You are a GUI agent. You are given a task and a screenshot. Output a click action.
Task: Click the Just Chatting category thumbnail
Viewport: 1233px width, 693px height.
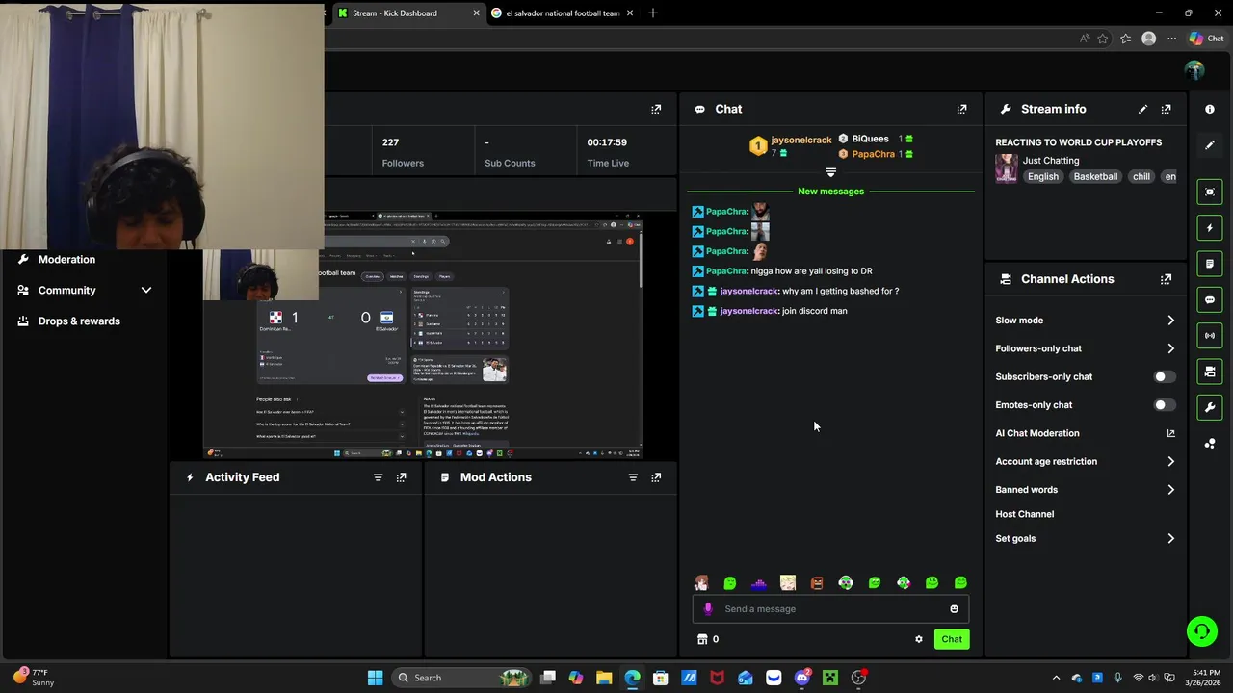coord(1007,168)
